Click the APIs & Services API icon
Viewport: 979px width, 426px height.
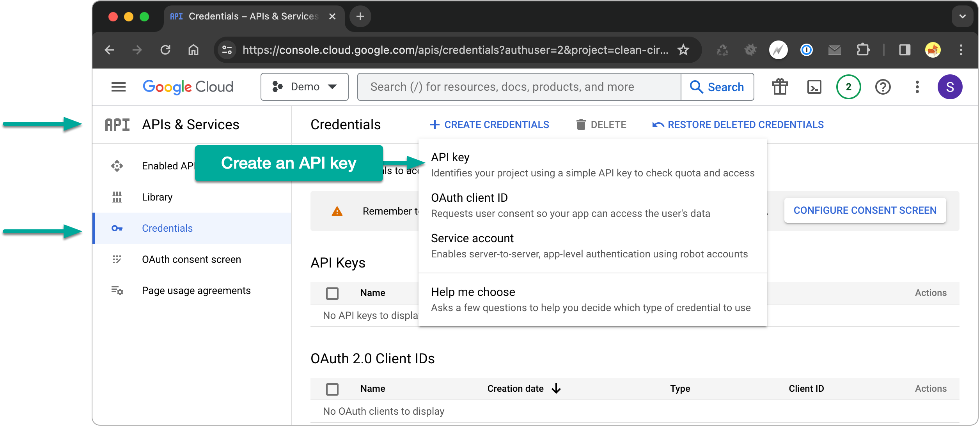click(x=117, y=125)
